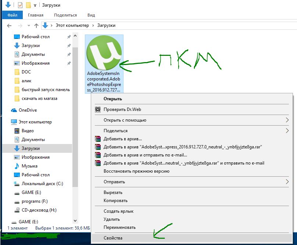Image resolution: width=297 pixels, height=245 pixels.
Task: Click the Forward navigation arrow
Action: 20,26
